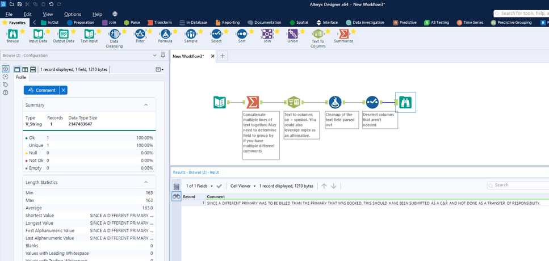Click the Text To Columns tool node
Image resolution: width=549 pixels, height=261 pixels.
click(x=294, y=102)
